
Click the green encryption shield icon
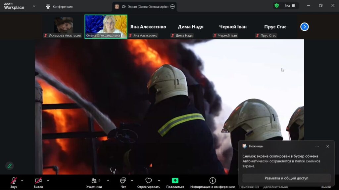pyautogui.click(x=276, y=6)
